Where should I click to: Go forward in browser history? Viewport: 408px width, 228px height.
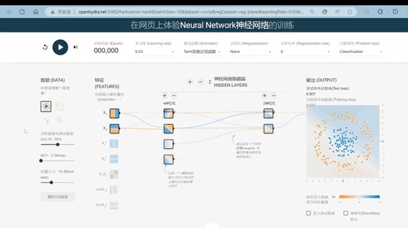point(9,12)
